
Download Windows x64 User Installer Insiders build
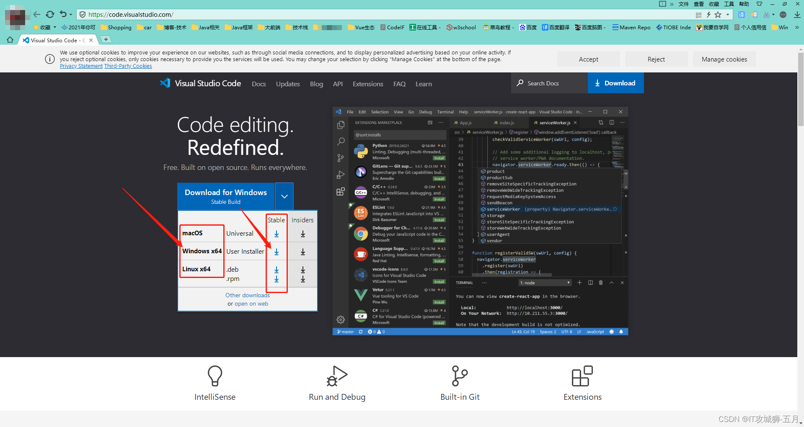click(x=303, y=252)
